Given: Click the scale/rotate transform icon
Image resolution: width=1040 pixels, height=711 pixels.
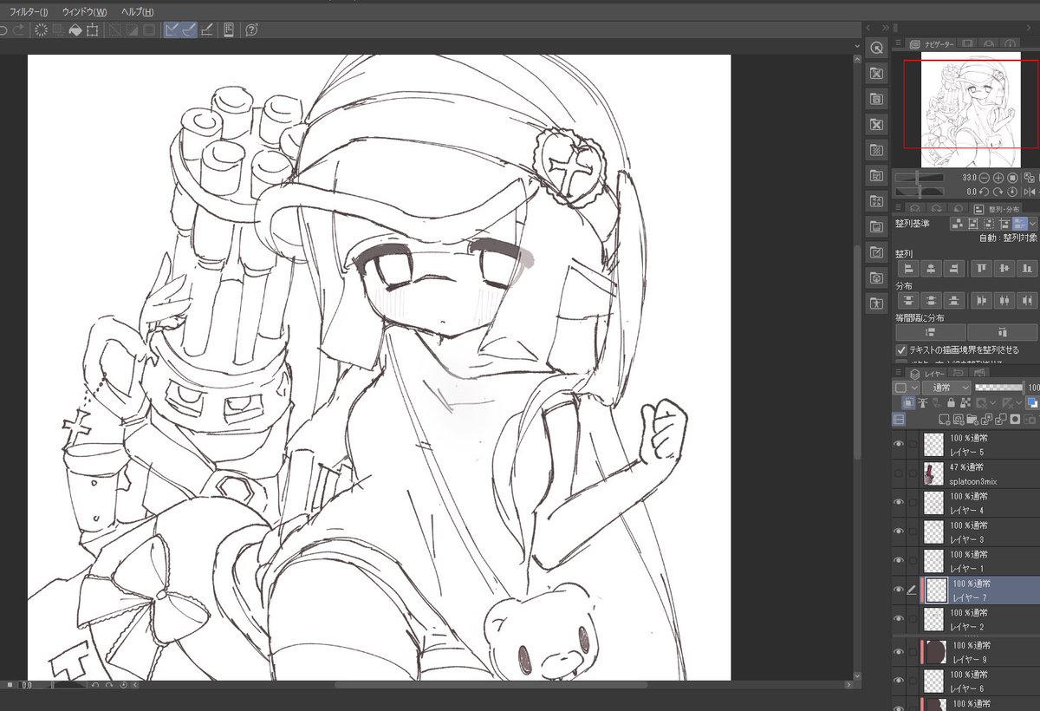Looking at the screenshot, I should tap(92, 29).
